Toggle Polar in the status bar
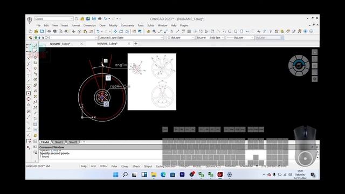345x194 pixels. click(x=114, y=166)
